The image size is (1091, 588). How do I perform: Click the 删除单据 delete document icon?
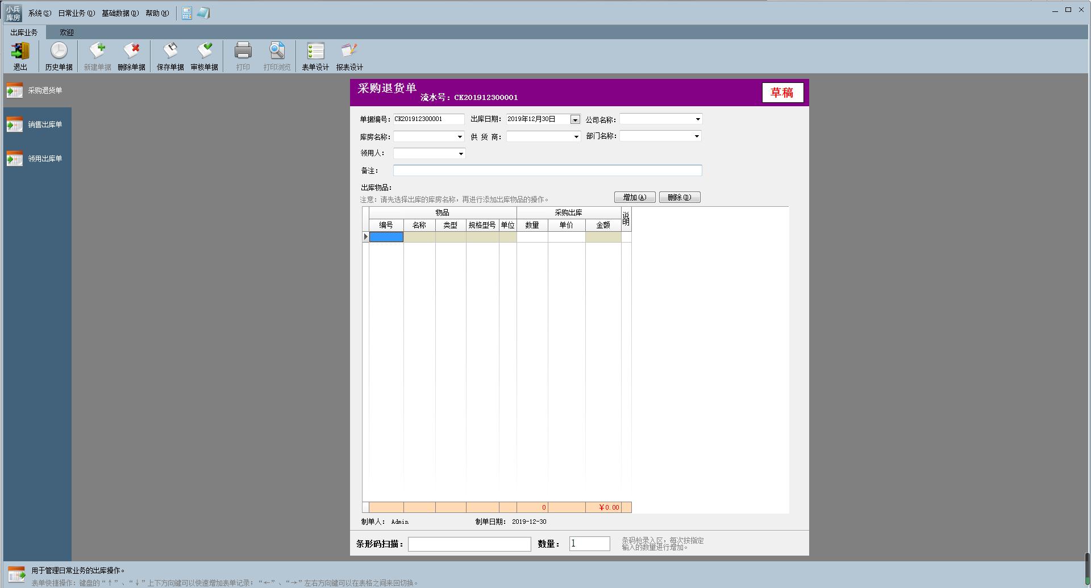[x=131, y=56]
